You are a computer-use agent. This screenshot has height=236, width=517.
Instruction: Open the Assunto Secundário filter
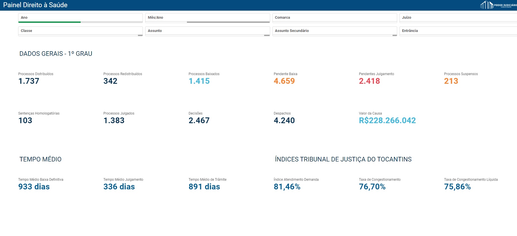(334, 31)
